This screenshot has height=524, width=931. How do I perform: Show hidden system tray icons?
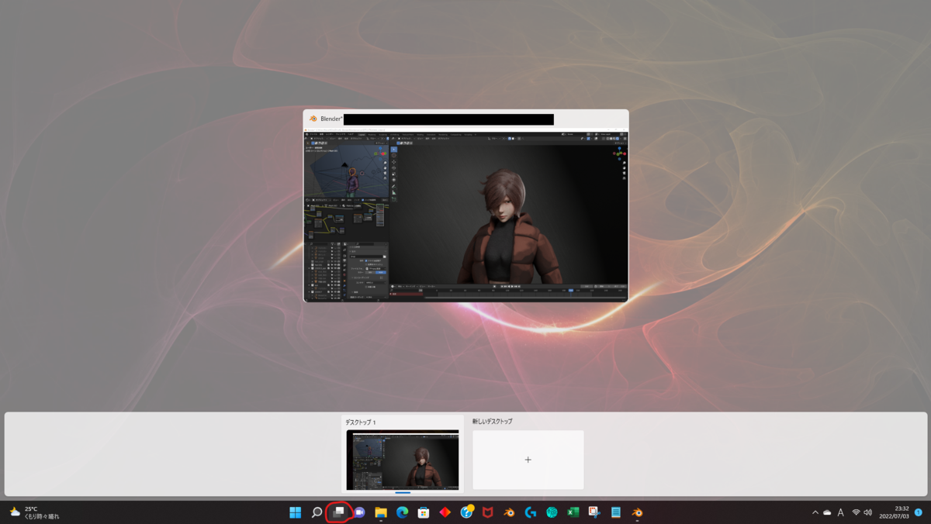point(815,512)
